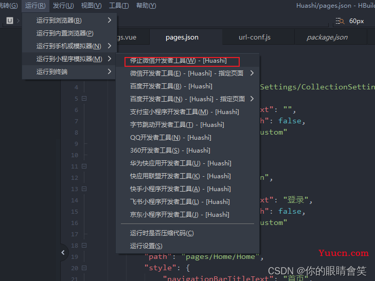Select 支付宝小程序开发者工具(M) - [Huashi]
This screenshot has height=281, width=375.
point(187,112)
